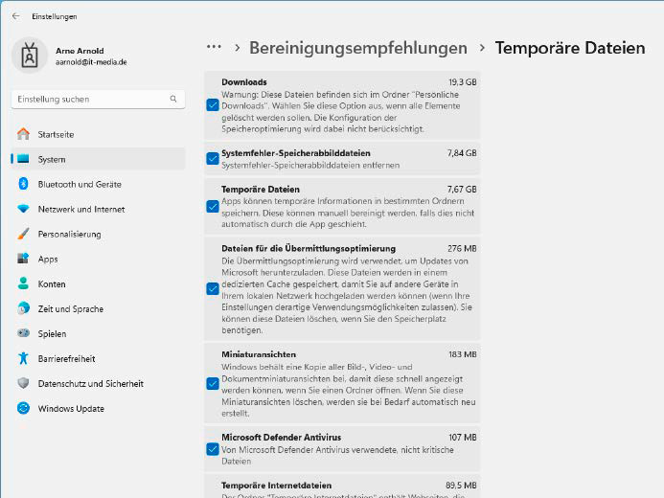Open Windows Update settings

[99, 409]
